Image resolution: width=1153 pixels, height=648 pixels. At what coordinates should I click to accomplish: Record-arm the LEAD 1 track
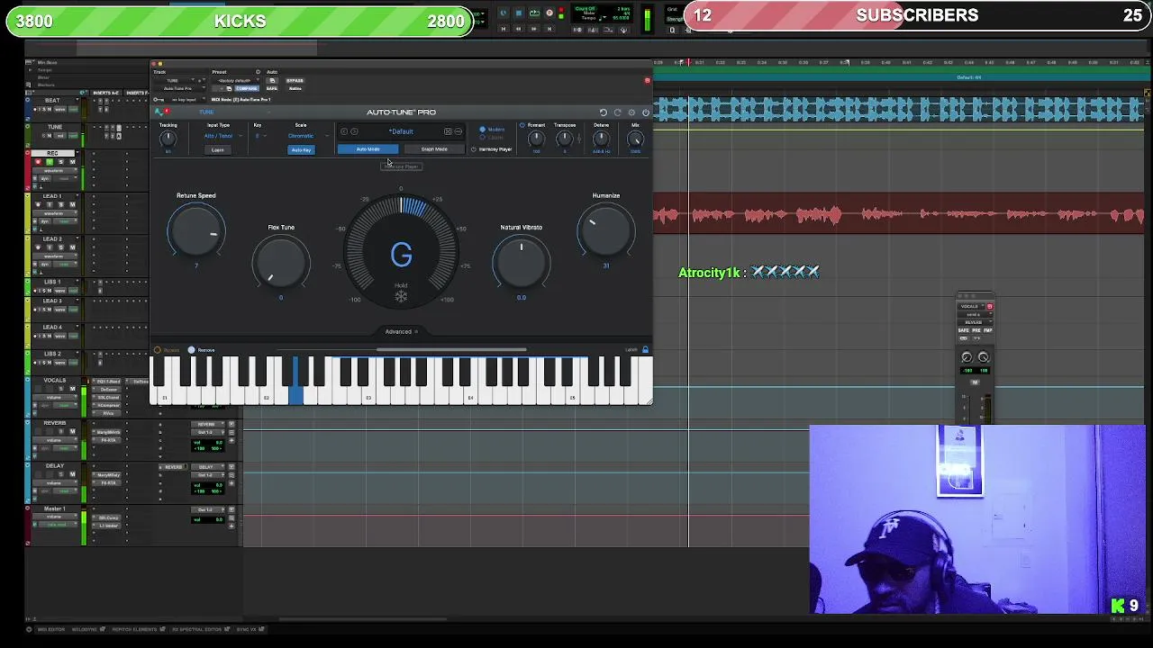(x=38, y=204)
